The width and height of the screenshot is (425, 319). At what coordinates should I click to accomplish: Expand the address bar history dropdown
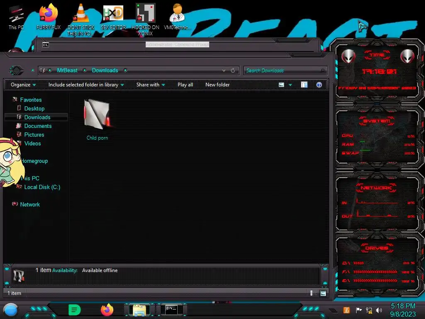point(224,71)
